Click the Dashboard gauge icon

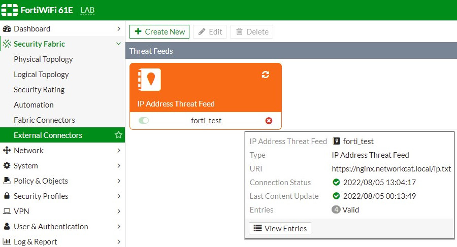point(7,29)
